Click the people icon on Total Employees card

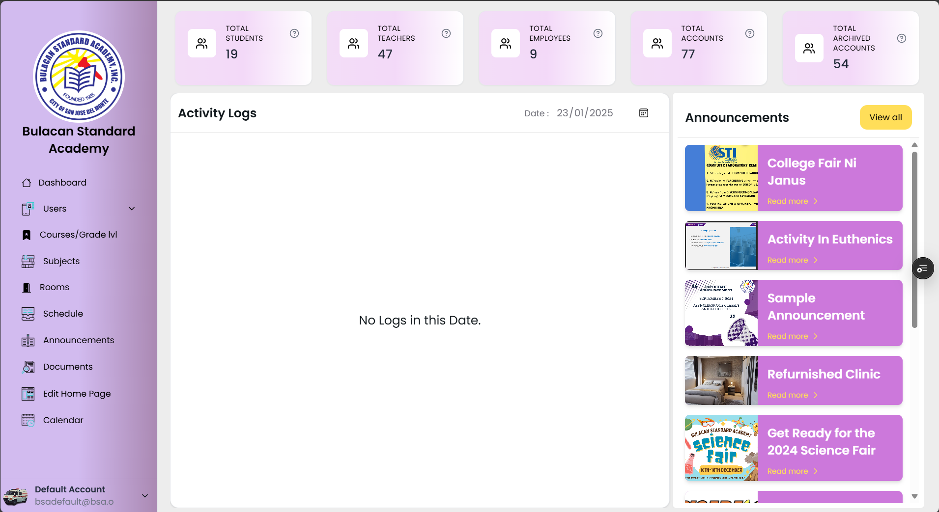(x=506, y=43)
